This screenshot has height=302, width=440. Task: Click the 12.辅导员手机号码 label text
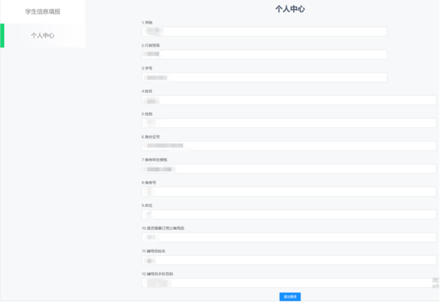coord(157,274)
